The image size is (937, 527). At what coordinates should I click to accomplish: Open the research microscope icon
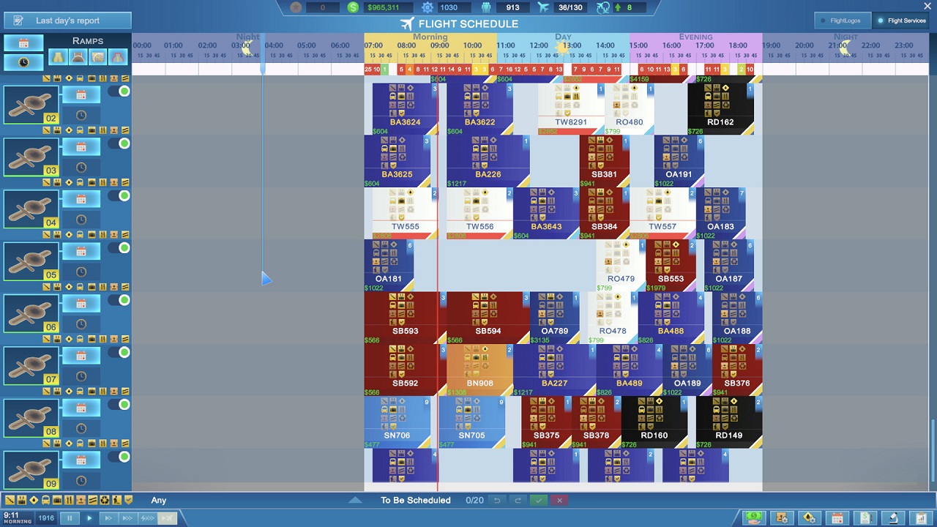coord(893,517)
